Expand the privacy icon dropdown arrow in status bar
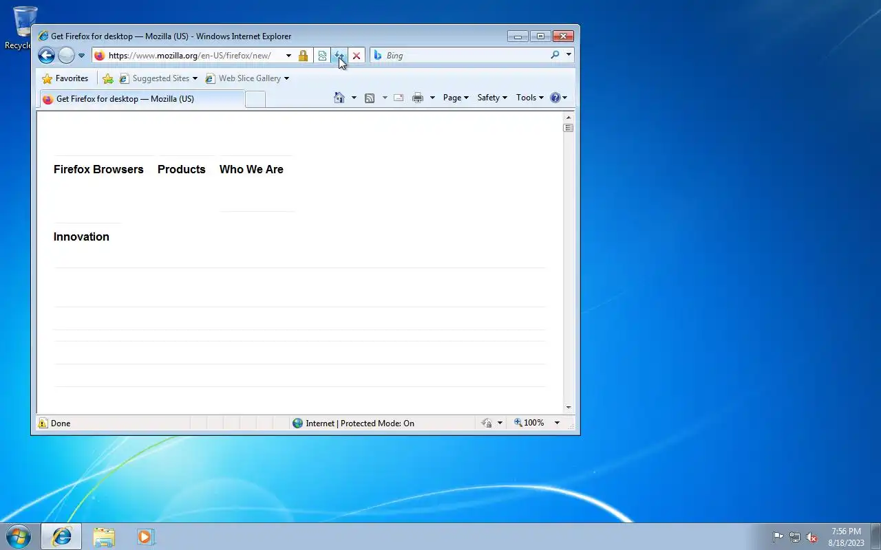Image resolution: width=881 pixels, height=550 pixels. [500, 423]
